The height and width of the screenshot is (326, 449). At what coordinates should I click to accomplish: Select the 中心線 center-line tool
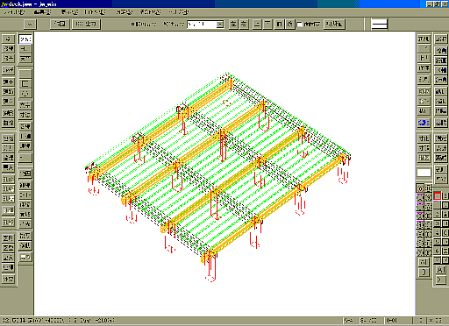25,136
